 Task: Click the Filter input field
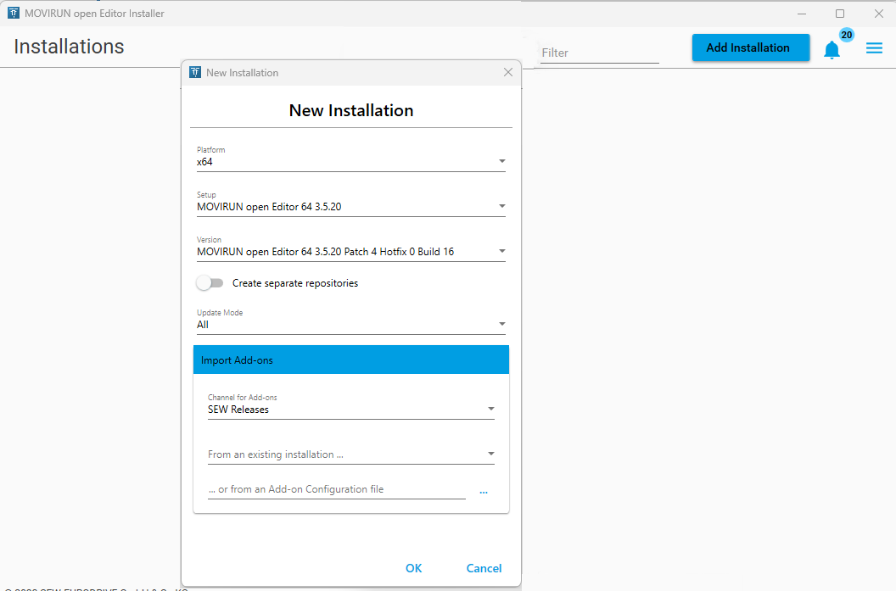point(599,53)
